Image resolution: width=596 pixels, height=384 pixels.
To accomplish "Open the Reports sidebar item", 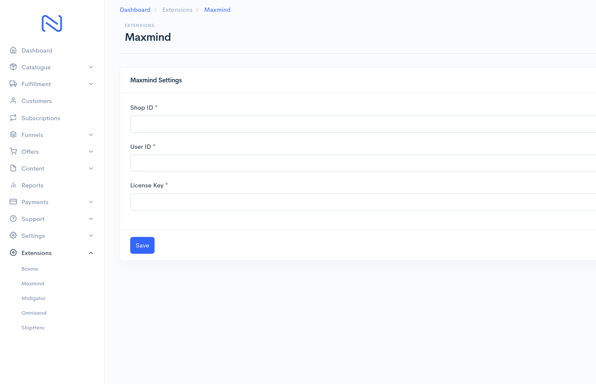I will (x=52, y=185).
